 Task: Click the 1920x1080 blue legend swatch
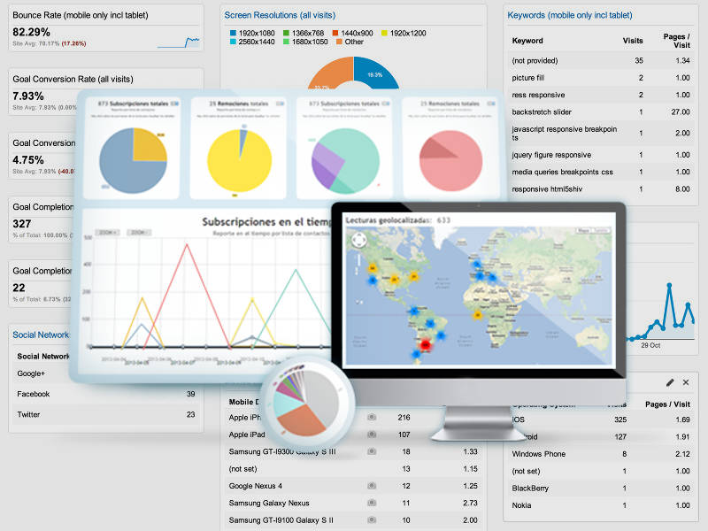(x=233, y=33)
